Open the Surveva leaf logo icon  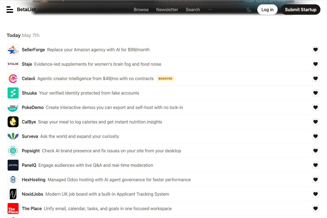coord(13,136)
